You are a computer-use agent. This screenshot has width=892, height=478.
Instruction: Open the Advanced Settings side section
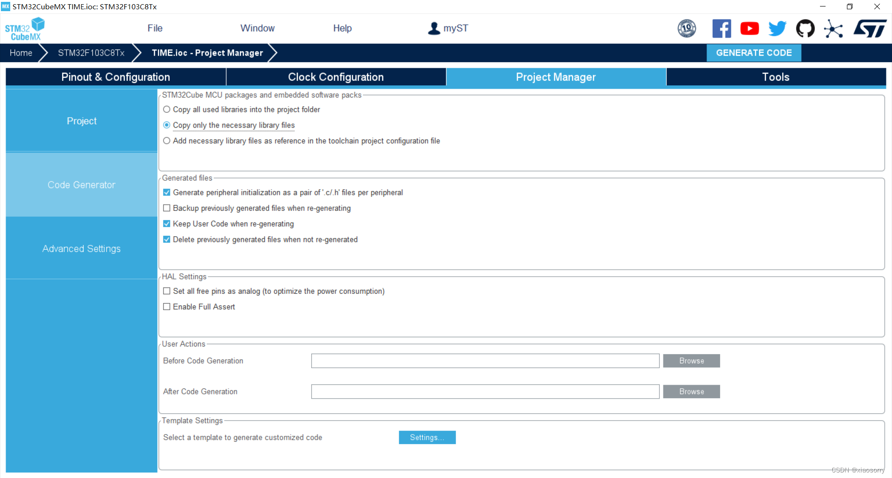click(82, 249)
